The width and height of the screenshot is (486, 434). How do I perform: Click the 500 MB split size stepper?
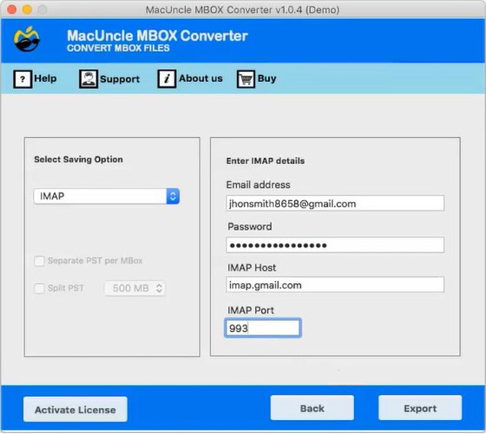point(134,288)
